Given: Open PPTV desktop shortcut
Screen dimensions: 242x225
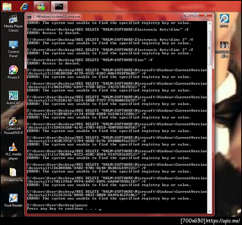Looking at the screenshot, I should pos(224,21).
